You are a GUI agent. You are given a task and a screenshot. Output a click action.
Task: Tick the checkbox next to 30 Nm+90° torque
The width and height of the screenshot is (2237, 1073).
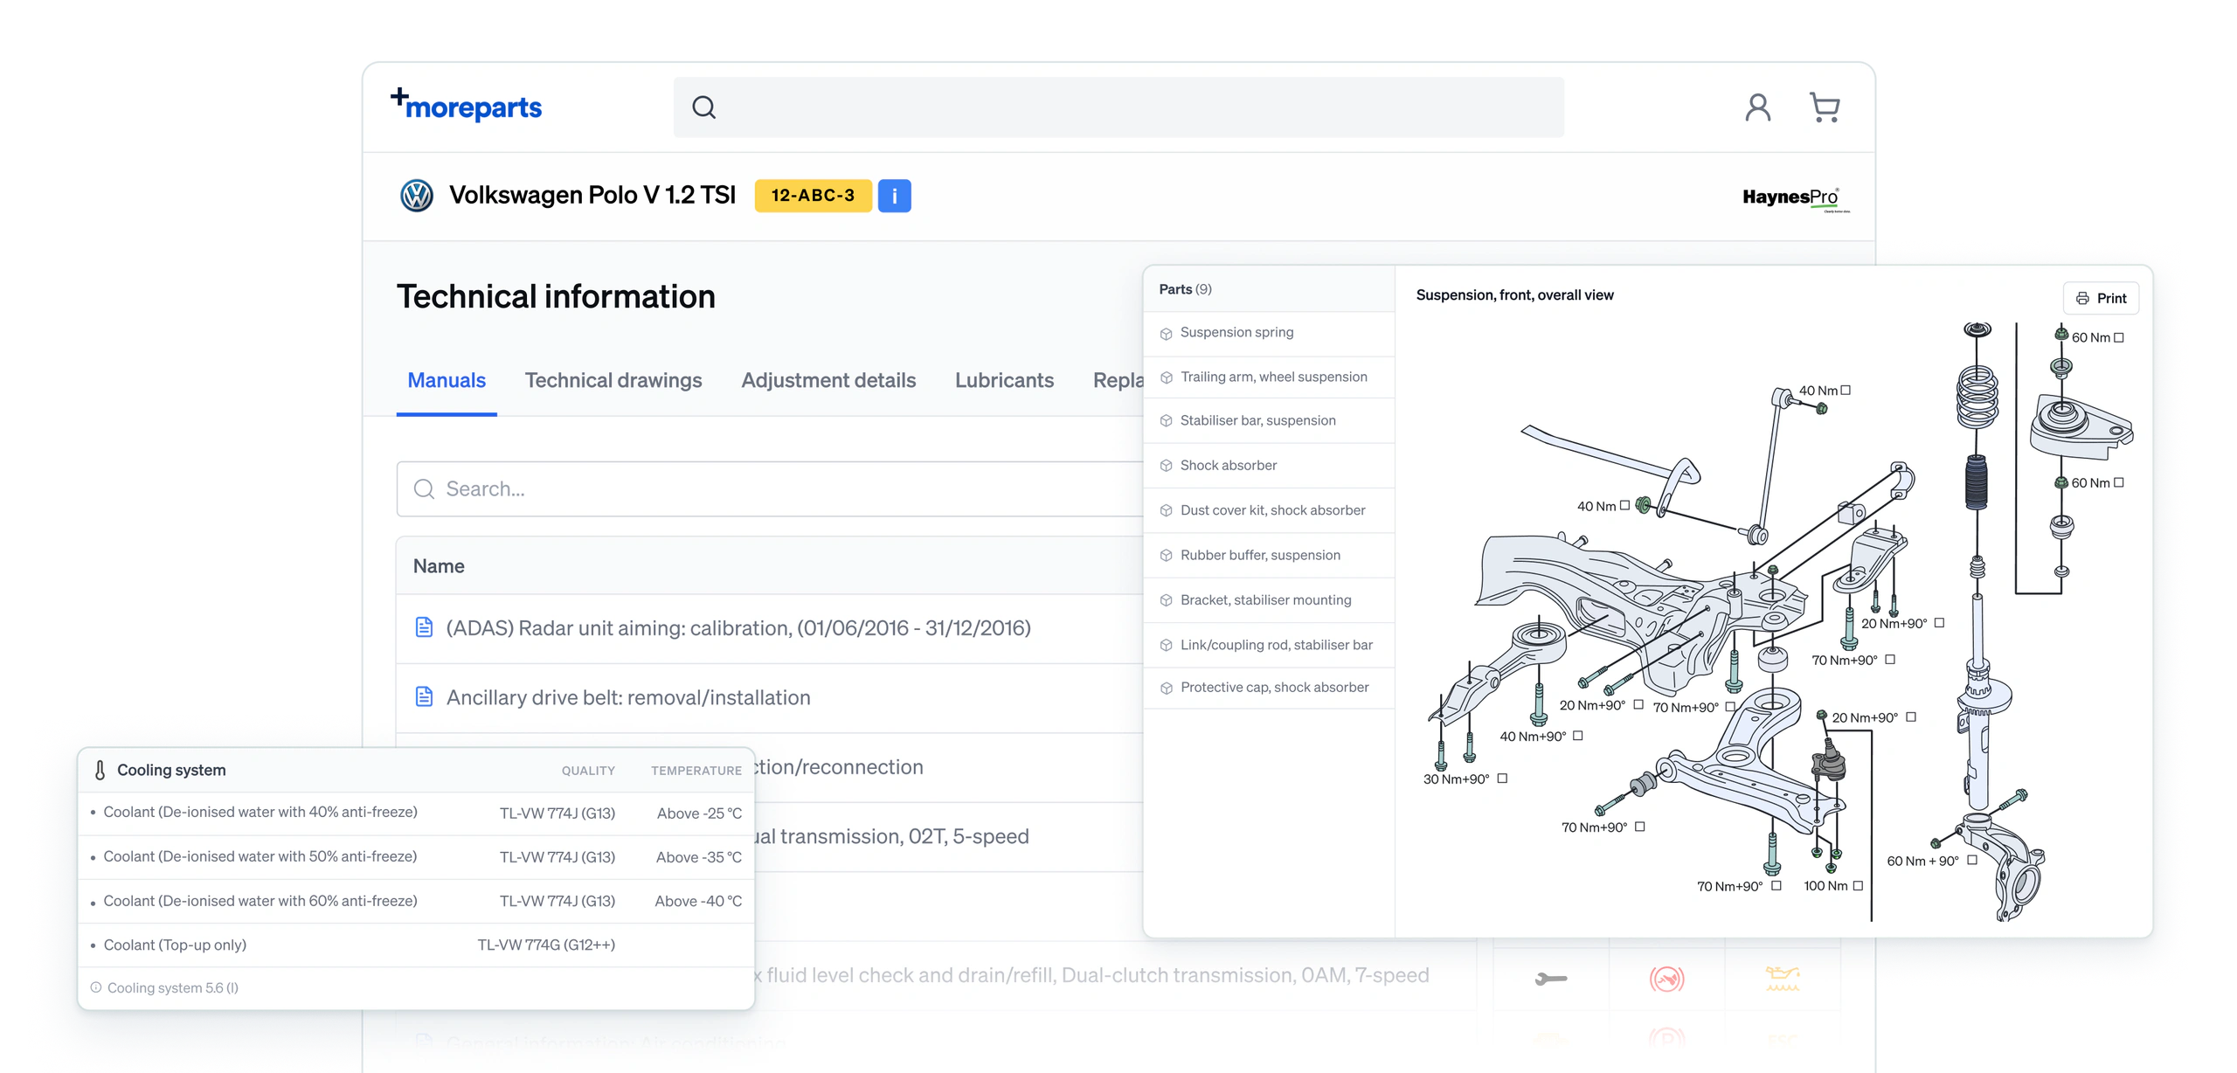click(x=1502, y=779)
